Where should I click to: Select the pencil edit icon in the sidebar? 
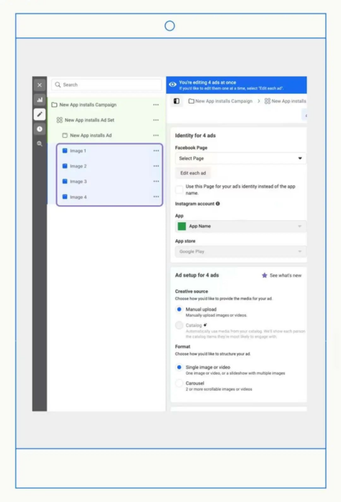click(x=39, y=114)
